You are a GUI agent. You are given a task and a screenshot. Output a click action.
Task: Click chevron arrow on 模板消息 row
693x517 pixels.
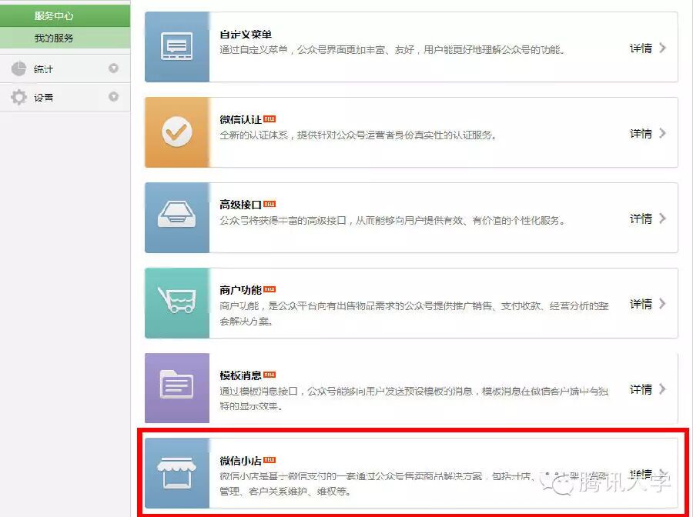(x=662, y=389)
